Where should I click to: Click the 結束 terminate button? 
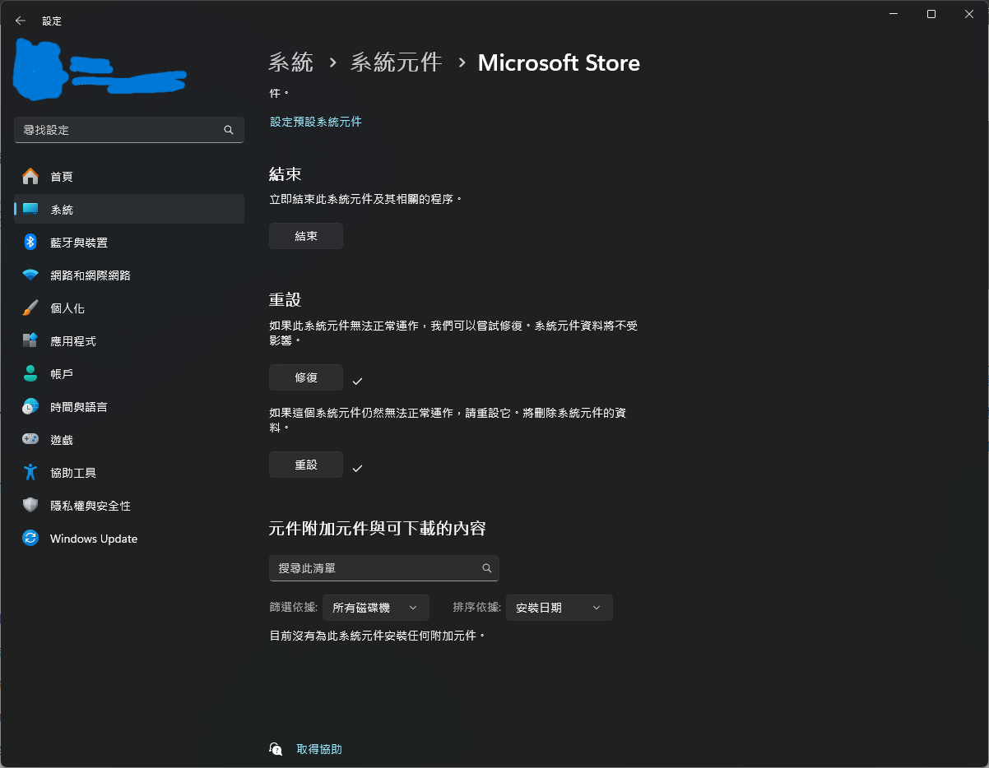[306, 236]
